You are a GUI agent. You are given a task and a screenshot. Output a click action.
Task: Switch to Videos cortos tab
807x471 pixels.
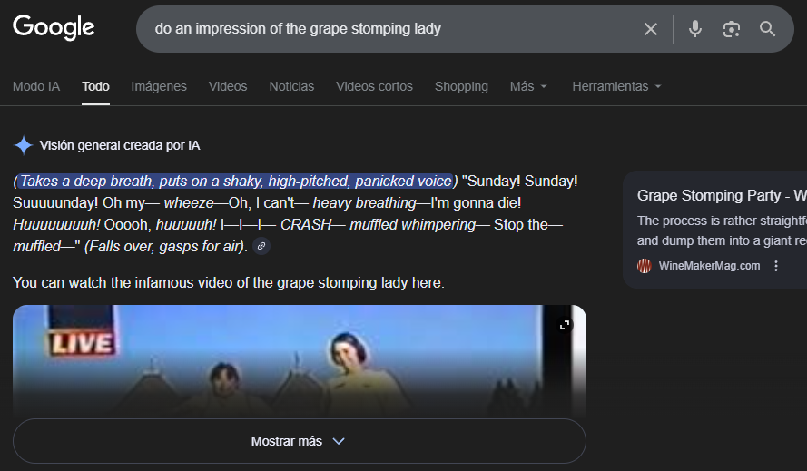click(x=374, y=86)
